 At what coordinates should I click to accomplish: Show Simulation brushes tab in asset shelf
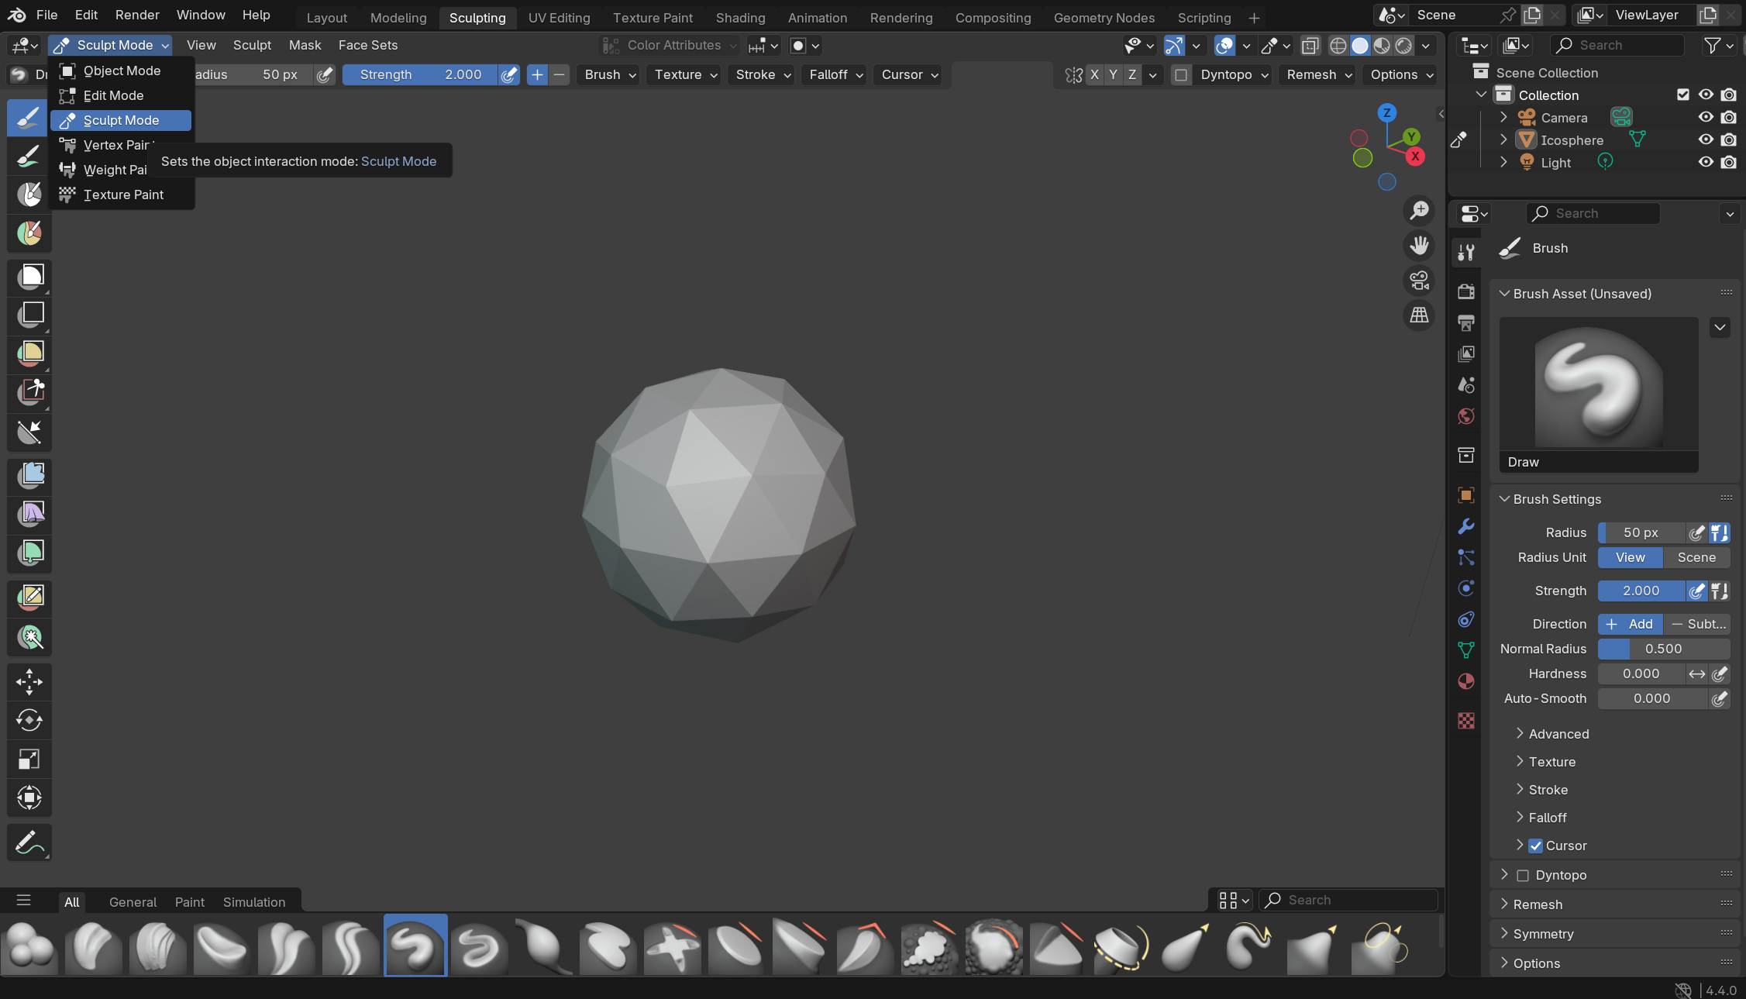click(254, 902)
